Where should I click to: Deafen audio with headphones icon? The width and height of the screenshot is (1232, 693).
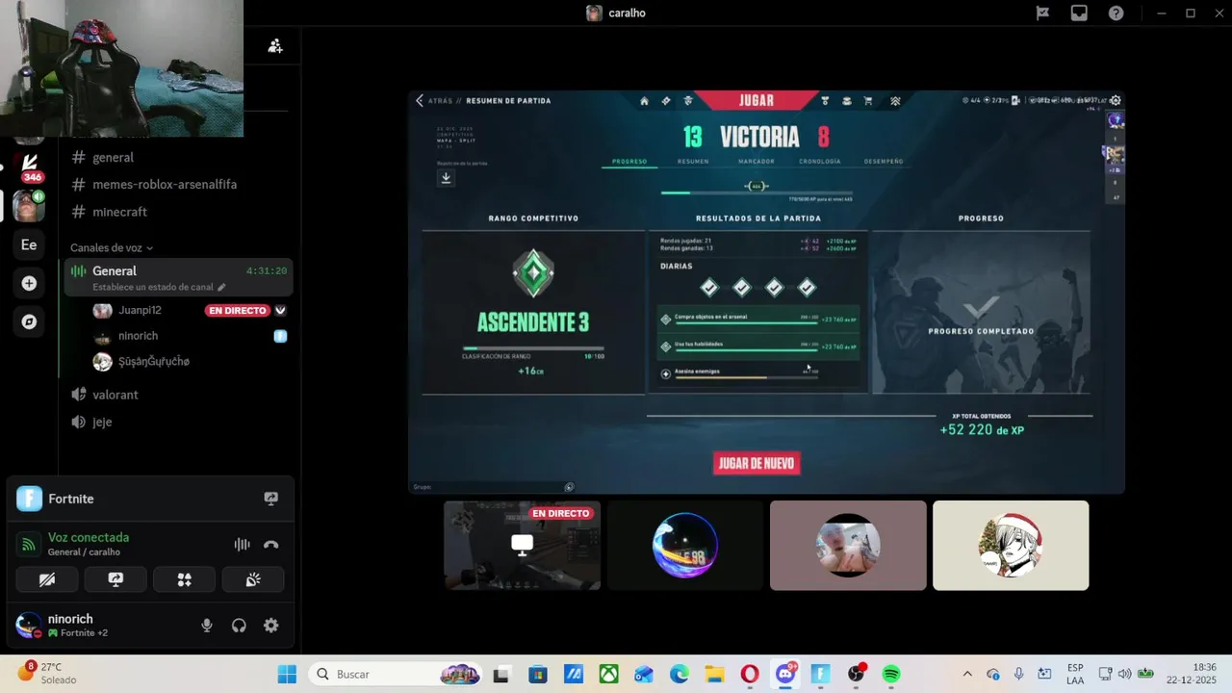click(x=239, y=626)
